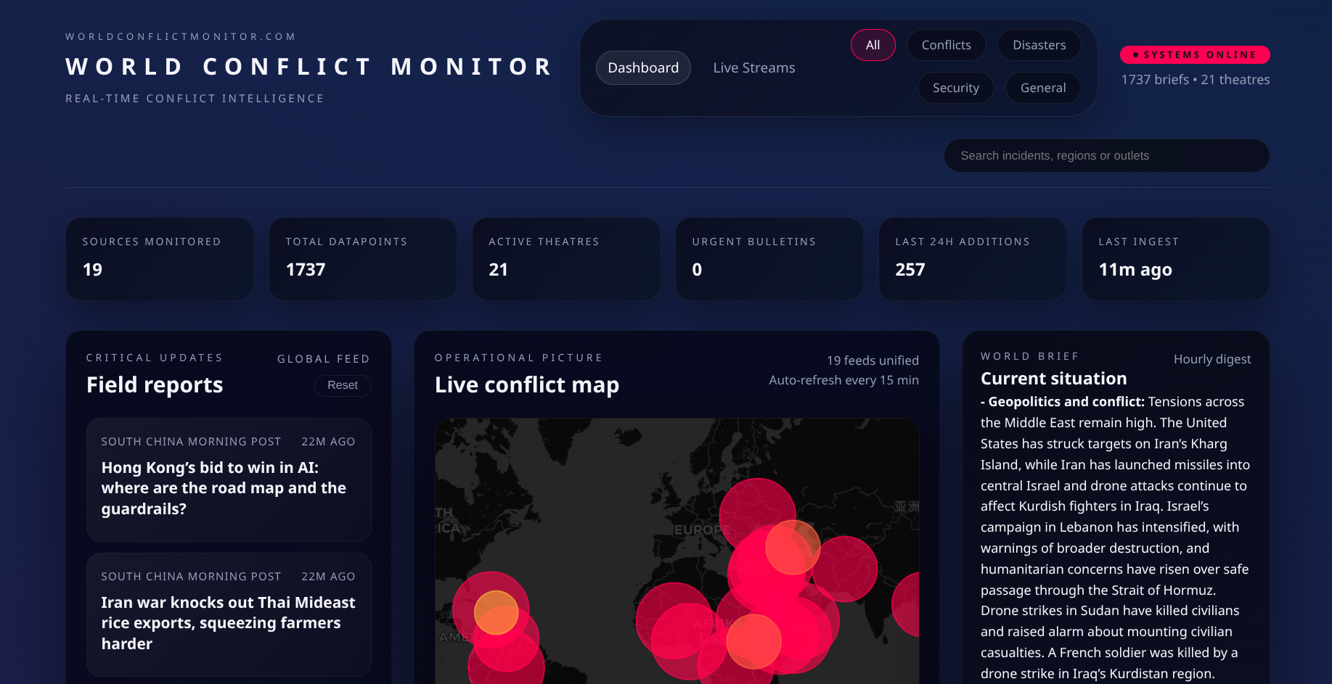Open the Hourly digest in World Brief
1332x684 pixels.
click(1212, 359)
